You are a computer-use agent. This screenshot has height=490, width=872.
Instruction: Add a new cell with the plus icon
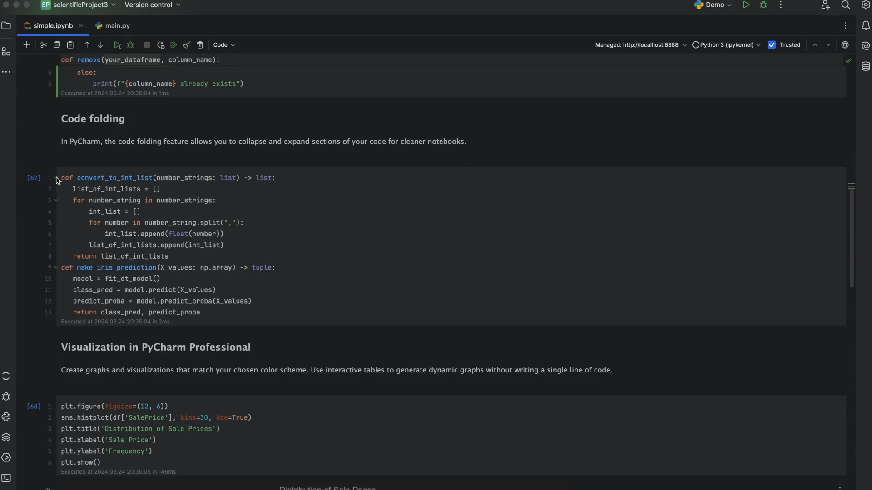(x=26, y=45)
